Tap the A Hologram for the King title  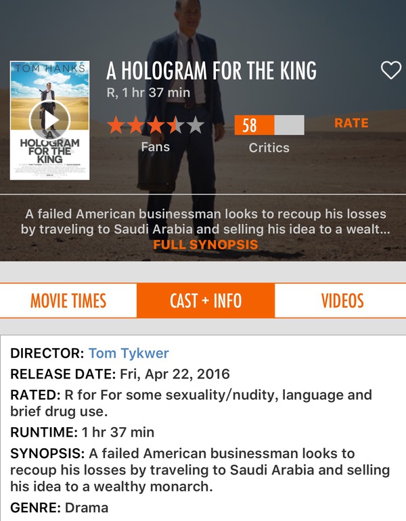click(211, 70)
